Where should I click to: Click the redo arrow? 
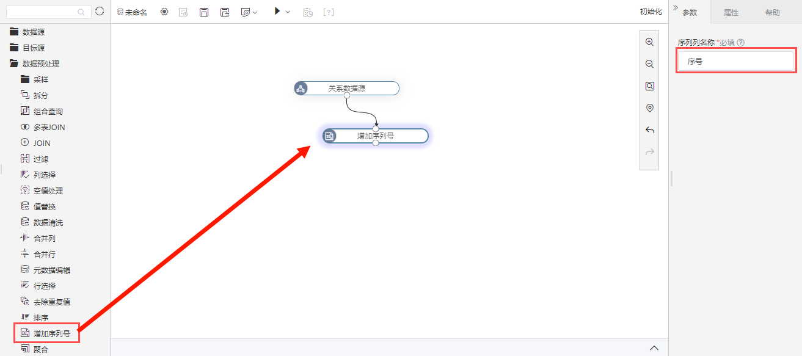pyautogui.click(x=649, y=152)
